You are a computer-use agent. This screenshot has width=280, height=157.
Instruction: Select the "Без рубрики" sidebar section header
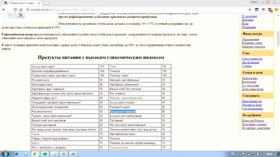[x=257, y=115]
